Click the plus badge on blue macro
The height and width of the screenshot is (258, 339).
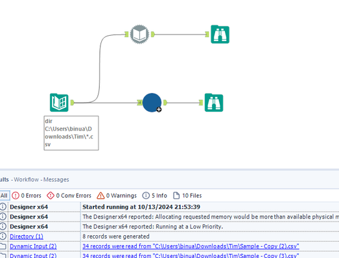(x=159, y=109)
